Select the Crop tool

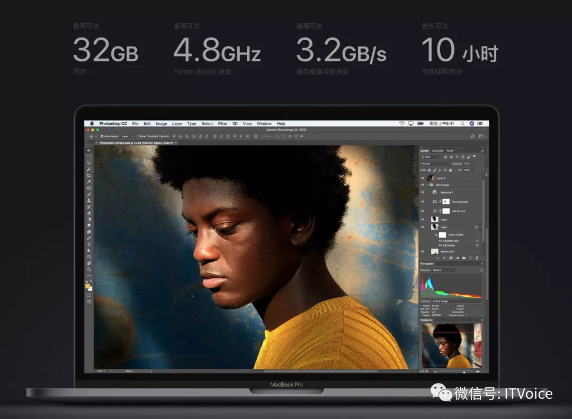pyautogui.click(x=88, y=173)
